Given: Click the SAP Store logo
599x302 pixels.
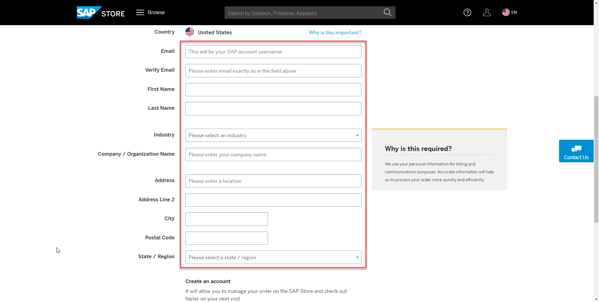Looking at the screenshot, I should click(101, 13).
